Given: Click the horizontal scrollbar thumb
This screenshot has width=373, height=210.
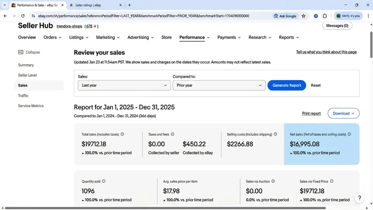Looking at the screenshot, I should pos(165,208).
